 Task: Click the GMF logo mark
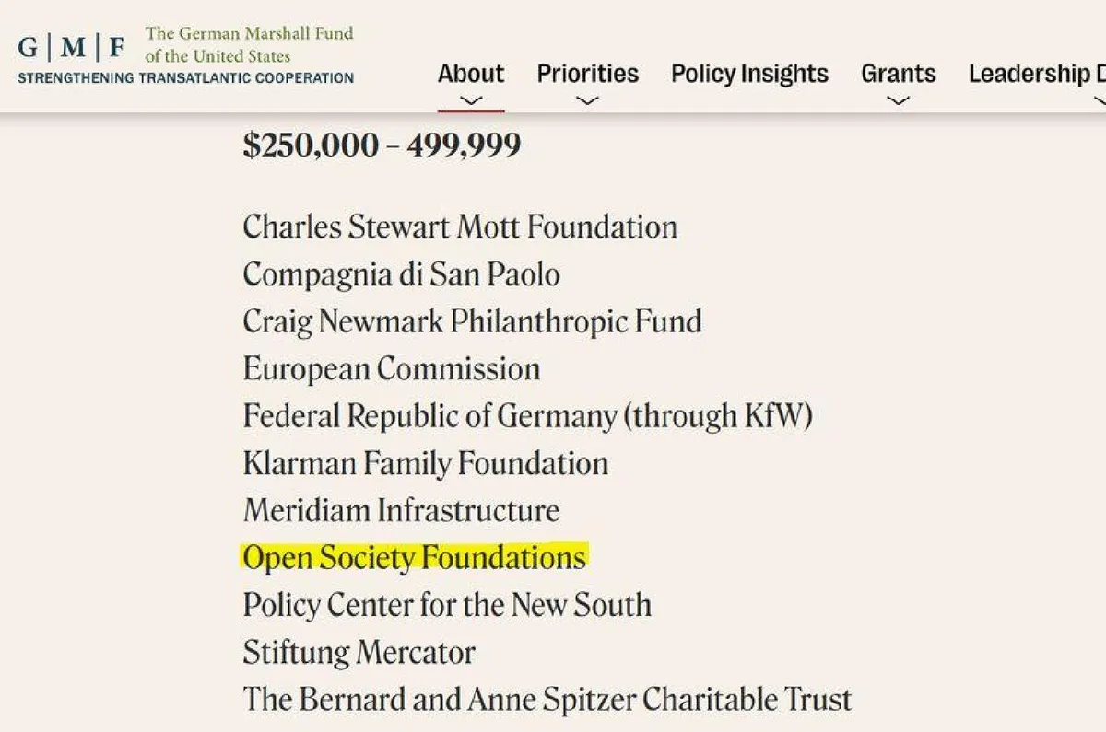point(72,46)
